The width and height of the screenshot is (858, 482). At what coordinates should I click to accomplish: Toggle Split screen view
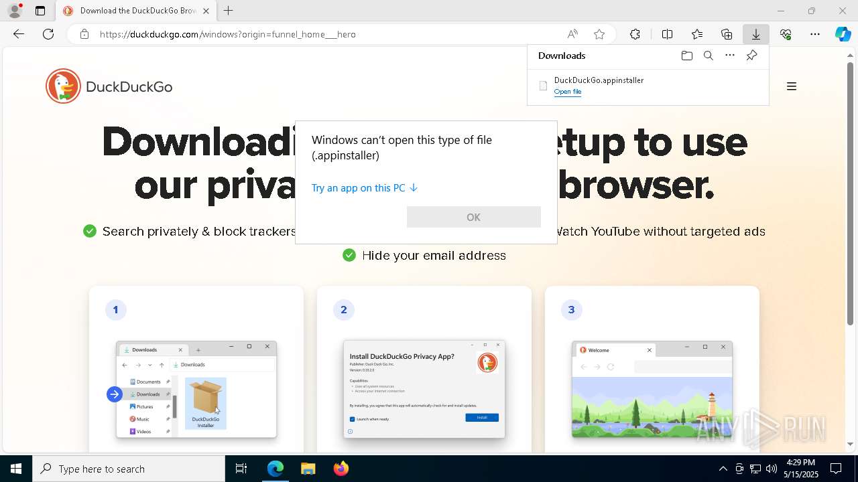[667, 34]
